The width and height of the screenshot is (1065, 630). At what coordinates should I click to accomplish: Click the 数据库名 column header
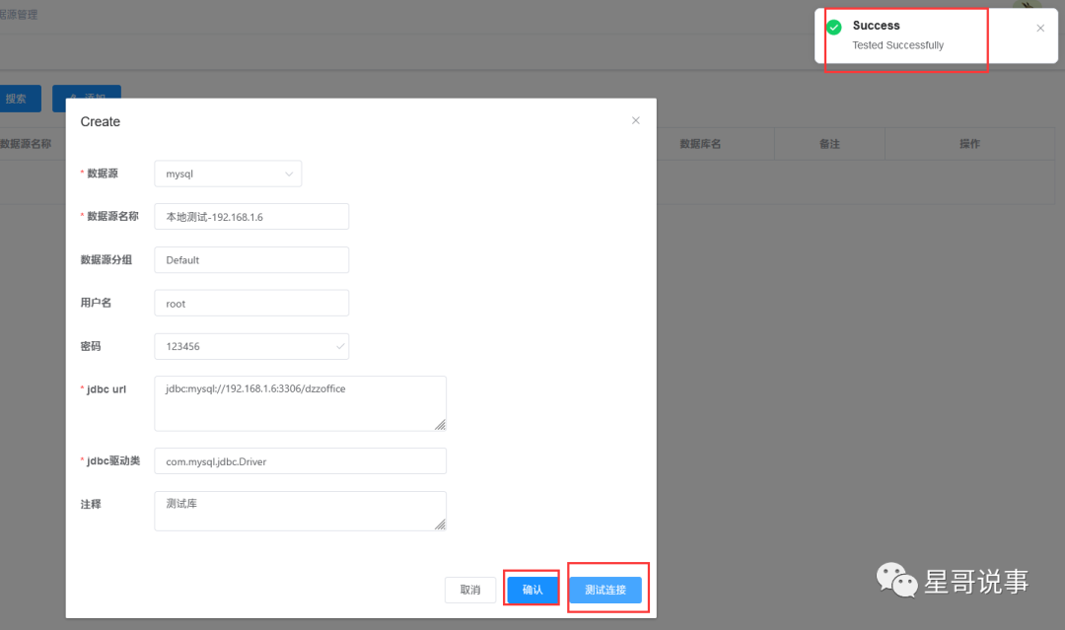pyautogui.click(x=700, y=144)
